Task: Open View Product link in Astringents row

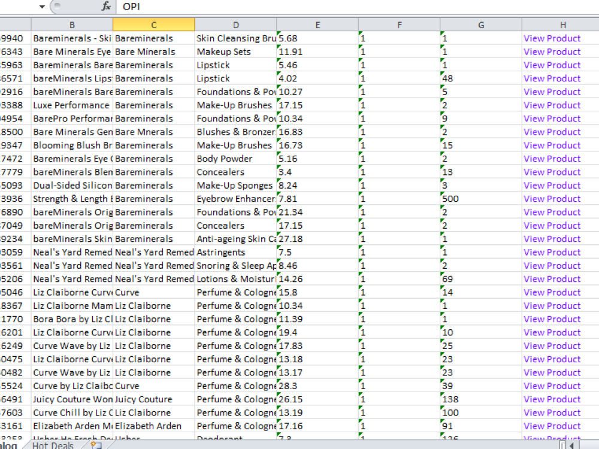Action: (552, 252)
